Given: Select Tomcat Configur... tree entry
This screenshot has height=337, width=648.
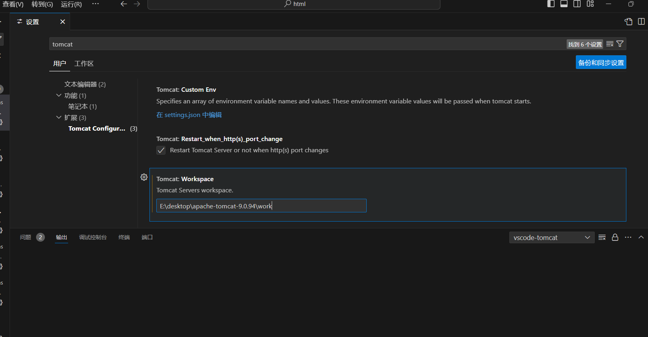Looking at the screenshot, I should (97, 129).
